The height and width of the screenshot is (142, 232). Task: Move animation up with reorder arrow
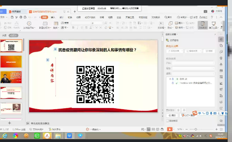[178, 110]
